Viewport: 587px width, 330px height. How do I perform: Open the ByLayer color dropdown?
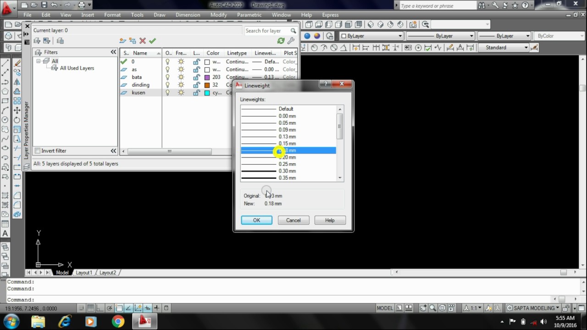371,36
